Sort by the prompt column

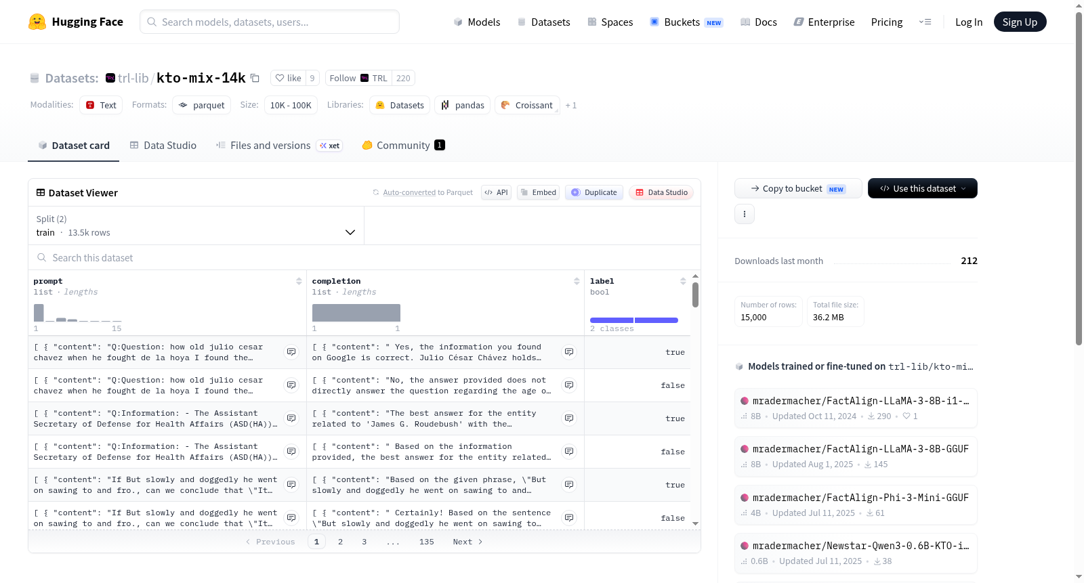299,281
